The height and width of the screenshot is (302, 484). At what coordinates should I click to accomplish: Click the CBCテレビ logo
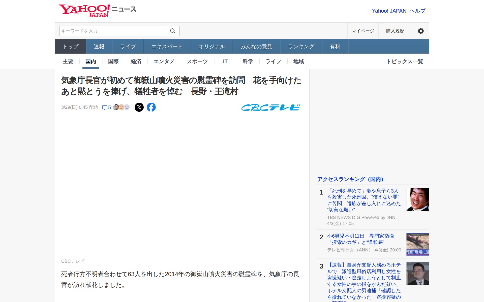click(x=271, y=107)
